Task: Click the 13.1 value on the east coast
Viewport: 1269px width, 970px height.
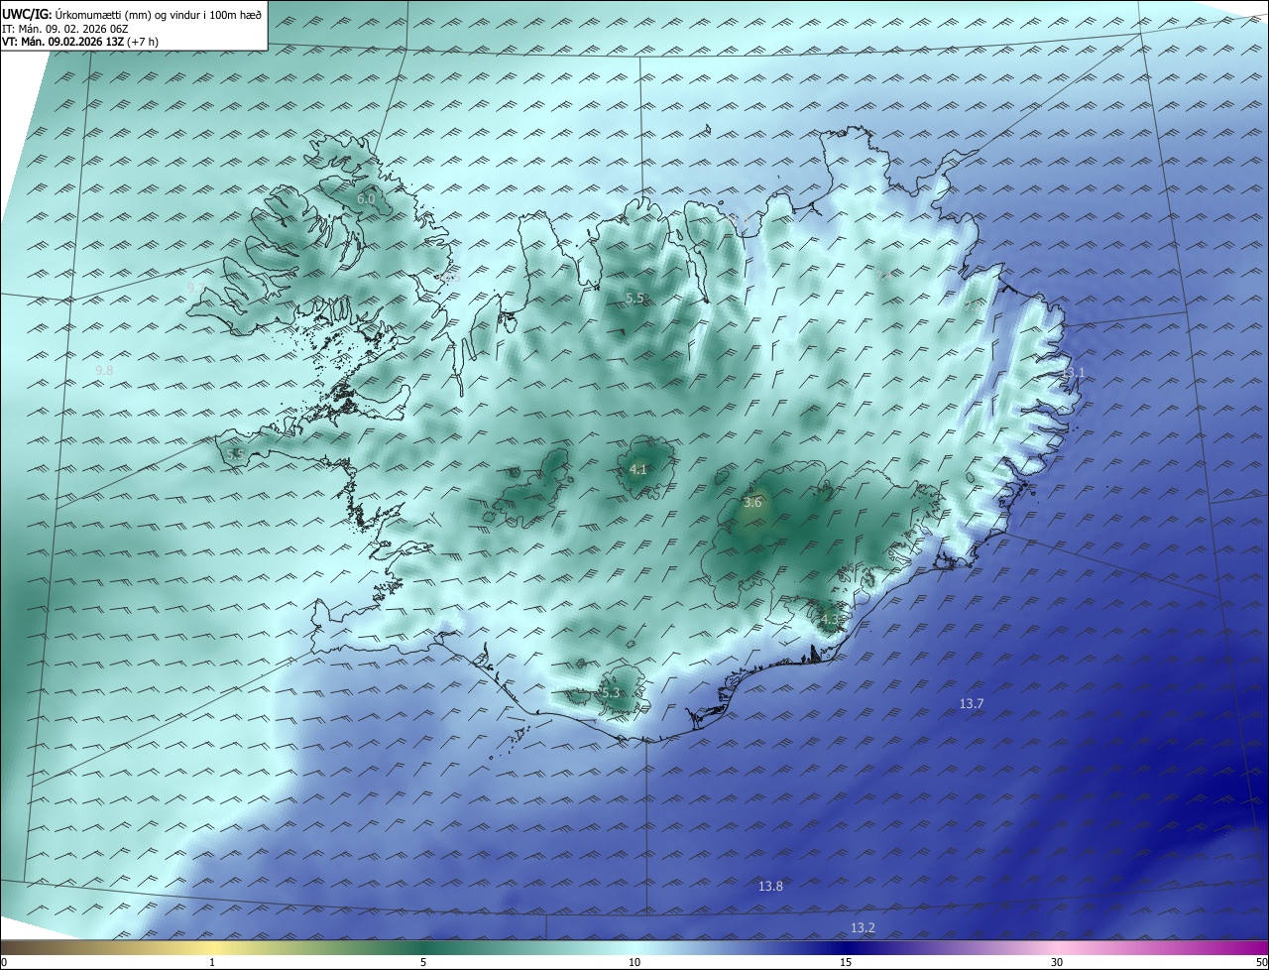Action: tap(1074, 373)
